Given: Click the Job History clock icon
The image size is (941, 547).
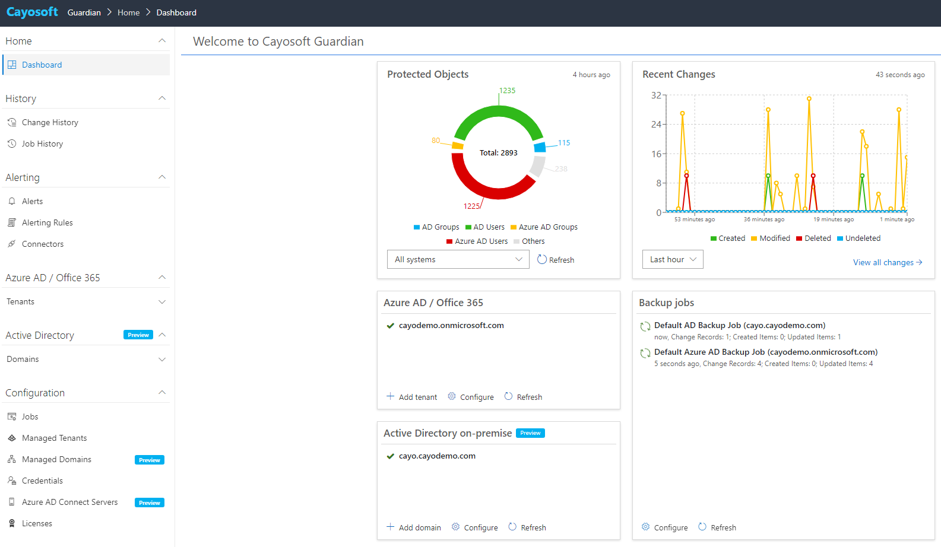Looking at the screenshot, I should click(12, 144).
